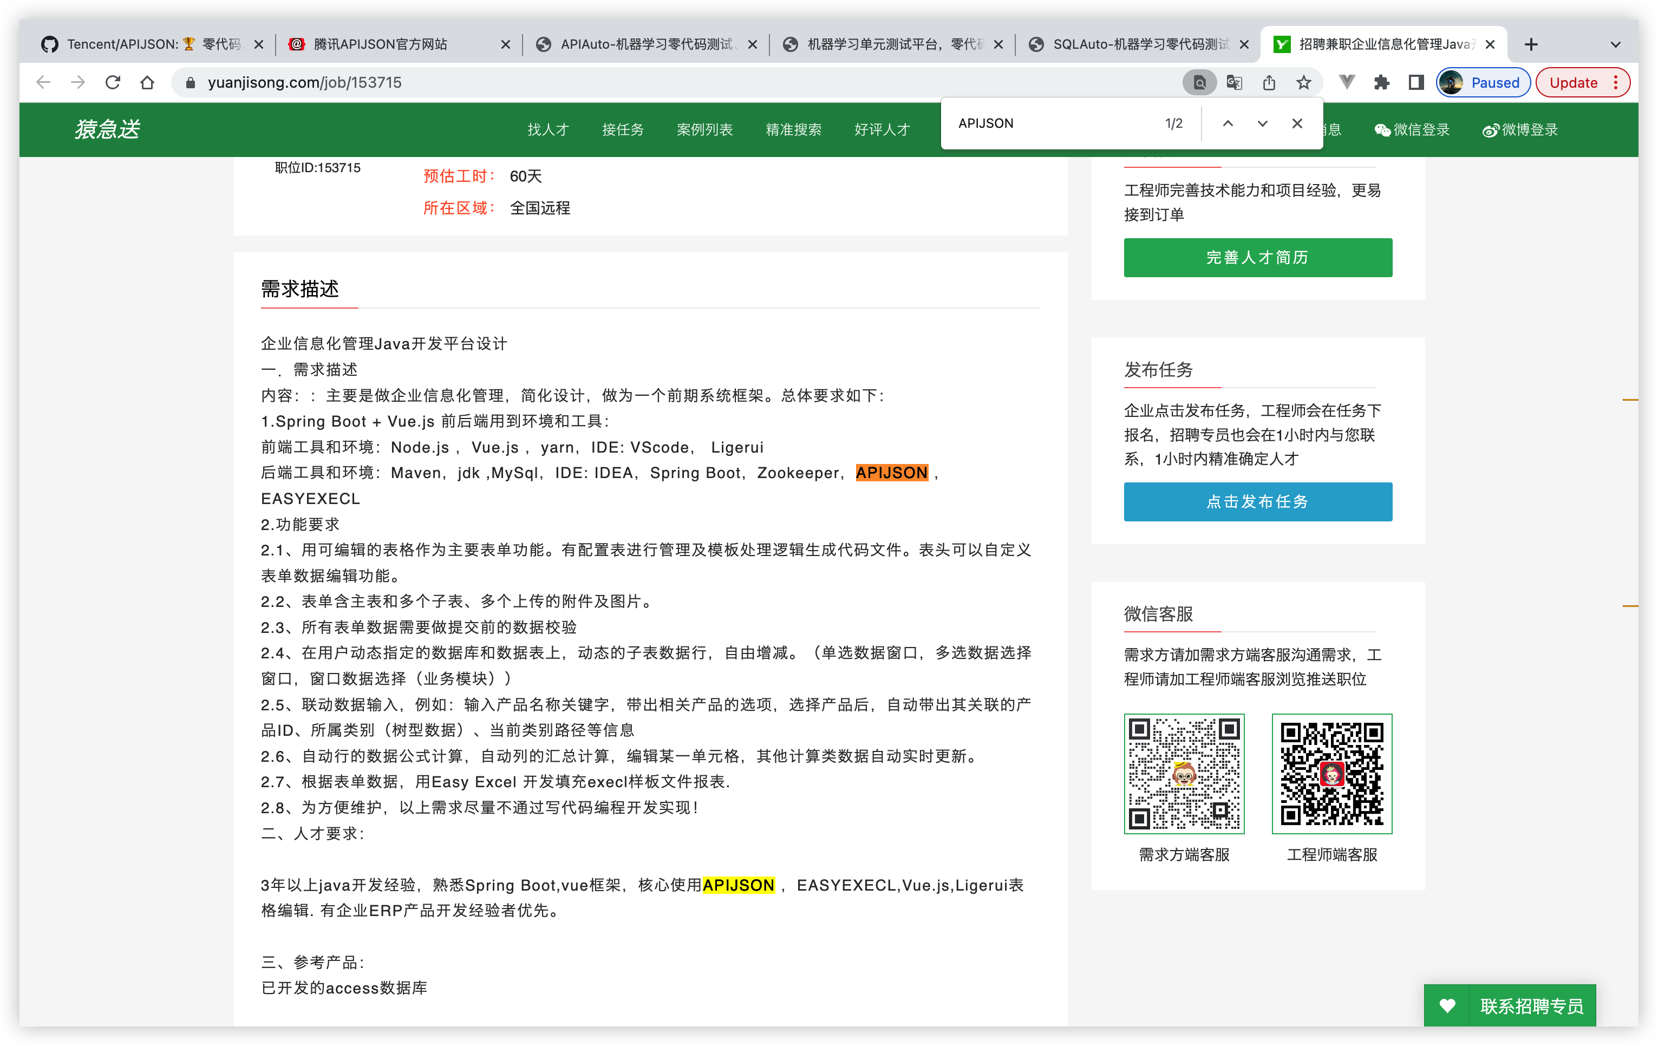Open the 案例列表 navigation menu item
The width and height of the screenshot is (1658, 1046).
click(704, 129)
